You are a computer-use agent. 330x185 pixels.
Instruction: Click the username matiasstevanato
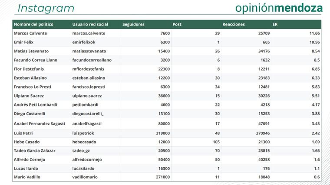(x=90, y=51)
